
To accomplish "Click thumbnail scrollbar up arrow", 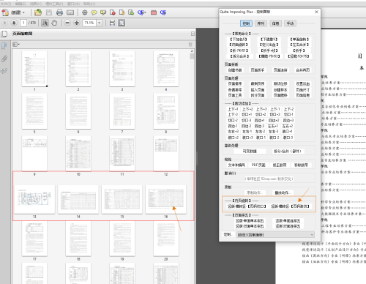I will point(192,51).
